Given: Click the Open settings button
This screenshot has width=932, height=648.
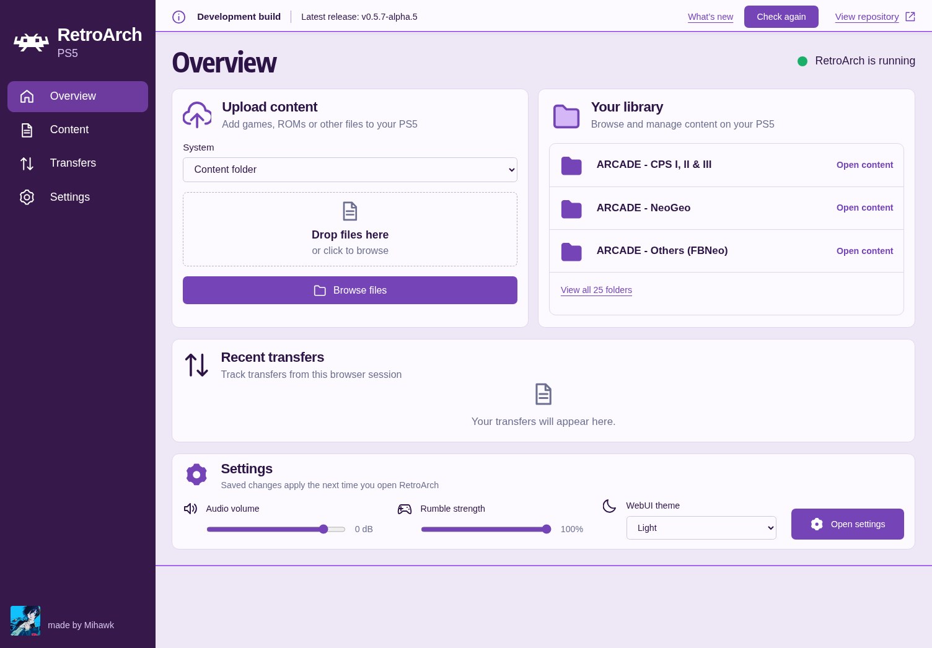Looking at the screenshot, I should 848,524.
